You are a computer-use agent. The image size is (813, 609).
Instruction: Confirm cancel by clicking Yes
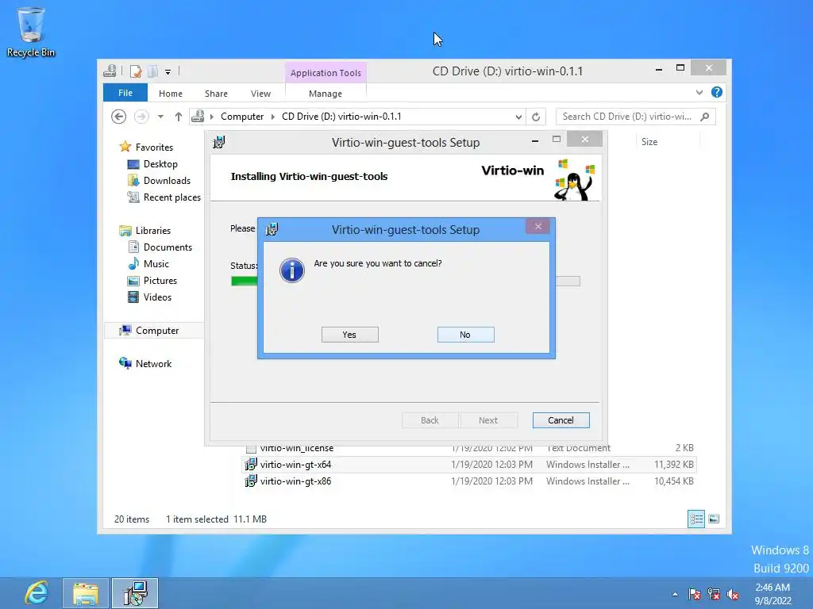[x=349, y=335]
